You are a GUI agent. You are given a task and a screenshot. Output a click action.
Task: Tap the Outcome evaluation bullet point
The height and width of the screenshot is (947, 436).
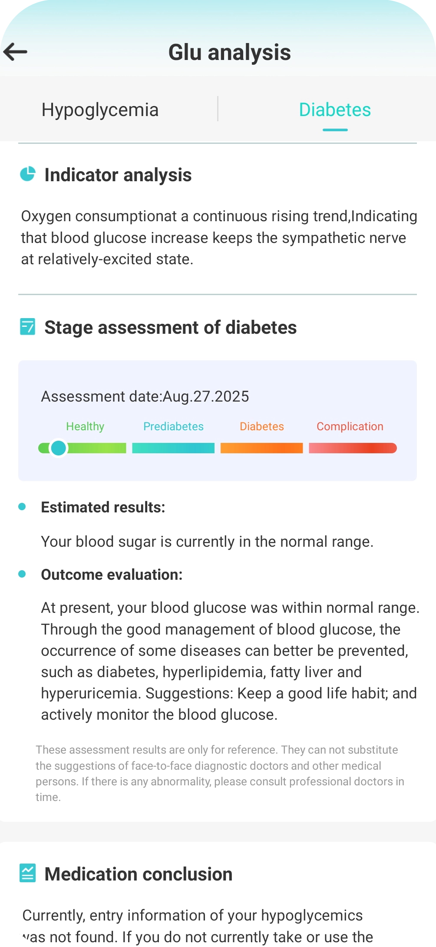pyautogui.click(x=22, y=574)
